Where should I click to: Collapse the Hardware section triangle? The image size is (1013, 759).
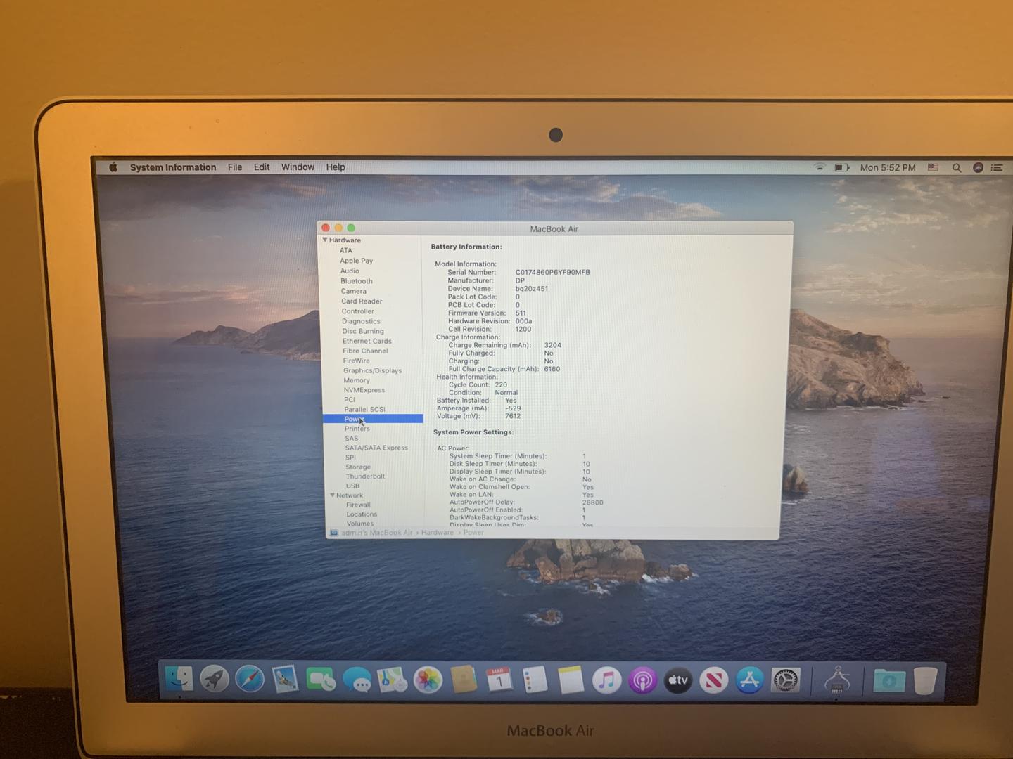325,240
